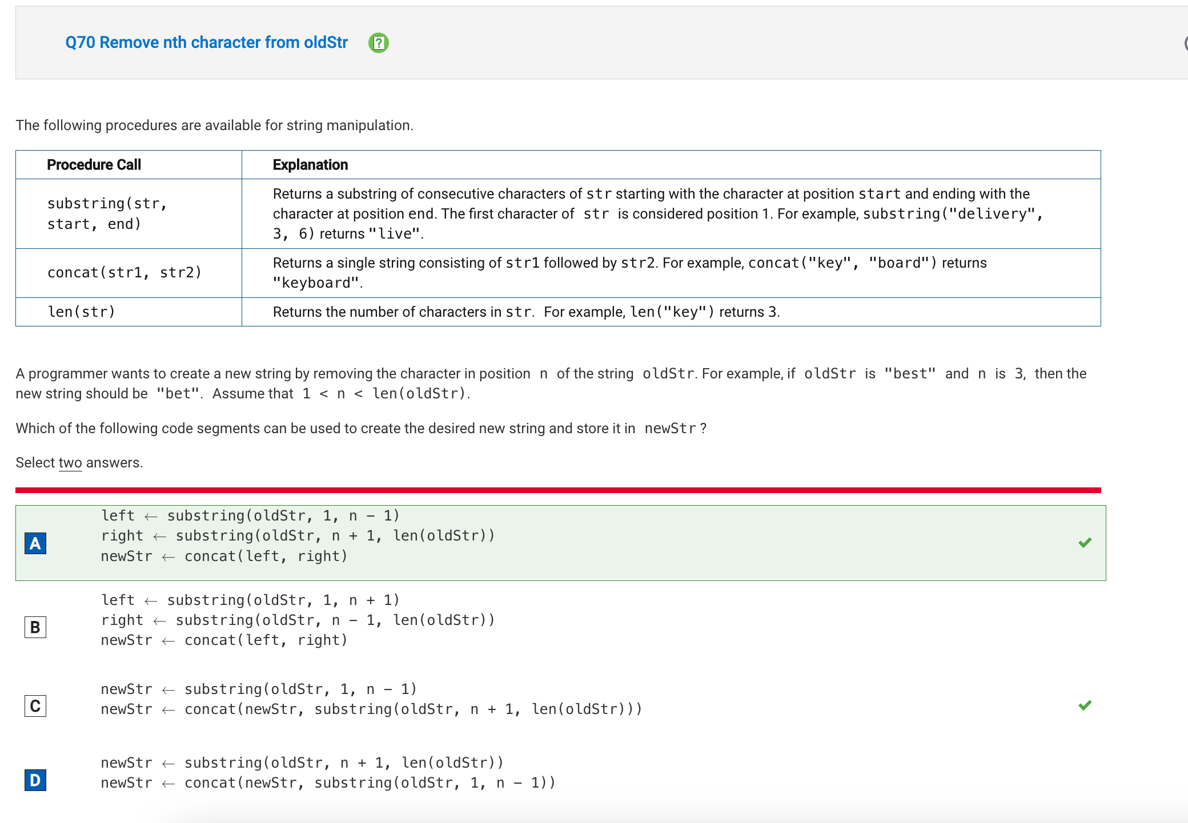
Task: Click 'The following procedures are available' sentence
Action: tap(214, 126)
